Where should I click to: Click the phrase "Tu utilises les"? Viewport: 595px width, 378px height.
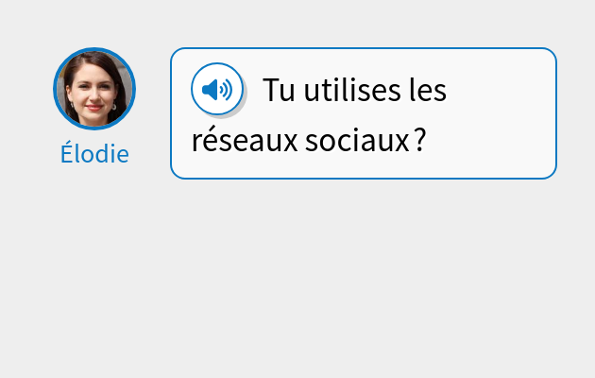(x=354, y=92)
